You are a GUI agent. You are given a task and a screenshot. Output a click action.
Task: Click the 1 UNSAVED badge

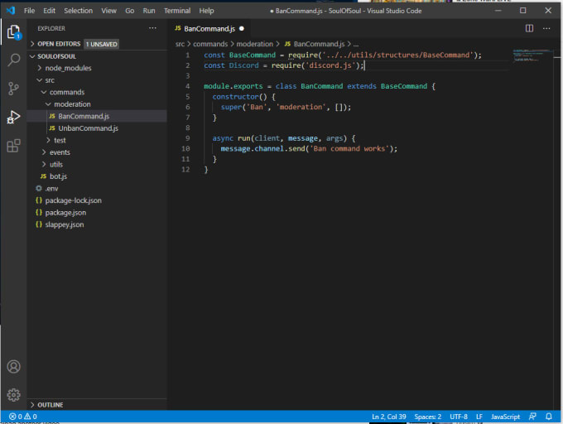pos(102,44)
